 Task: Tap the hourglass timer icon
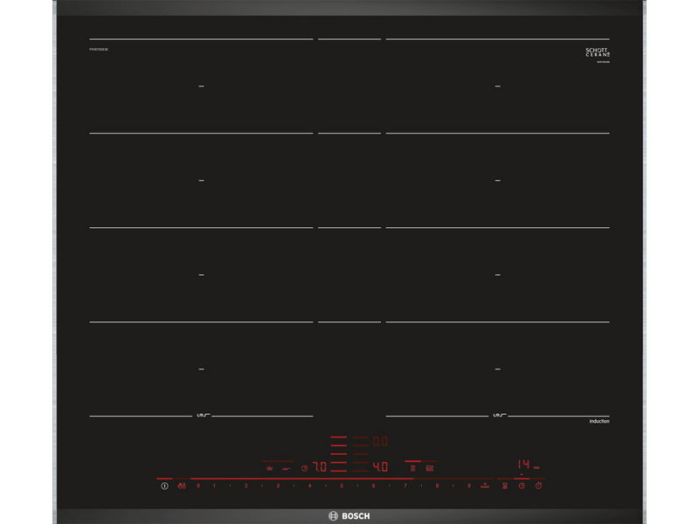(x=504, y=486)
